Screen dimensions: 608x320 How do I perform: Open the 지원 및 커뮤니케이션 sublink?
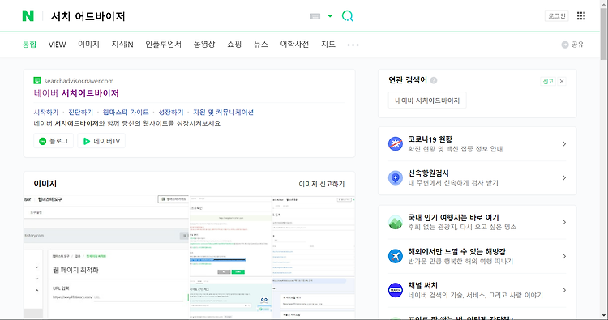223,113
